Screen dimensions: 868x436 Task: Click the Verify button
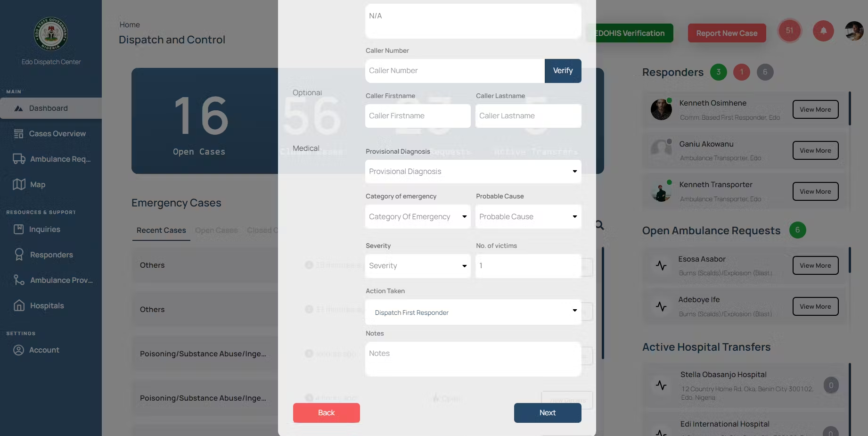click(x=563, y=71)
